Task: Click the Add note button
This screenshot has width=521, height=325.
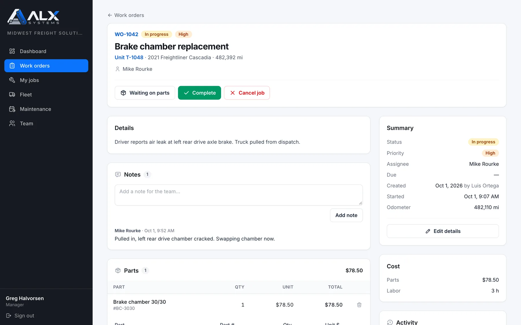Action: [x=346, y=215]
